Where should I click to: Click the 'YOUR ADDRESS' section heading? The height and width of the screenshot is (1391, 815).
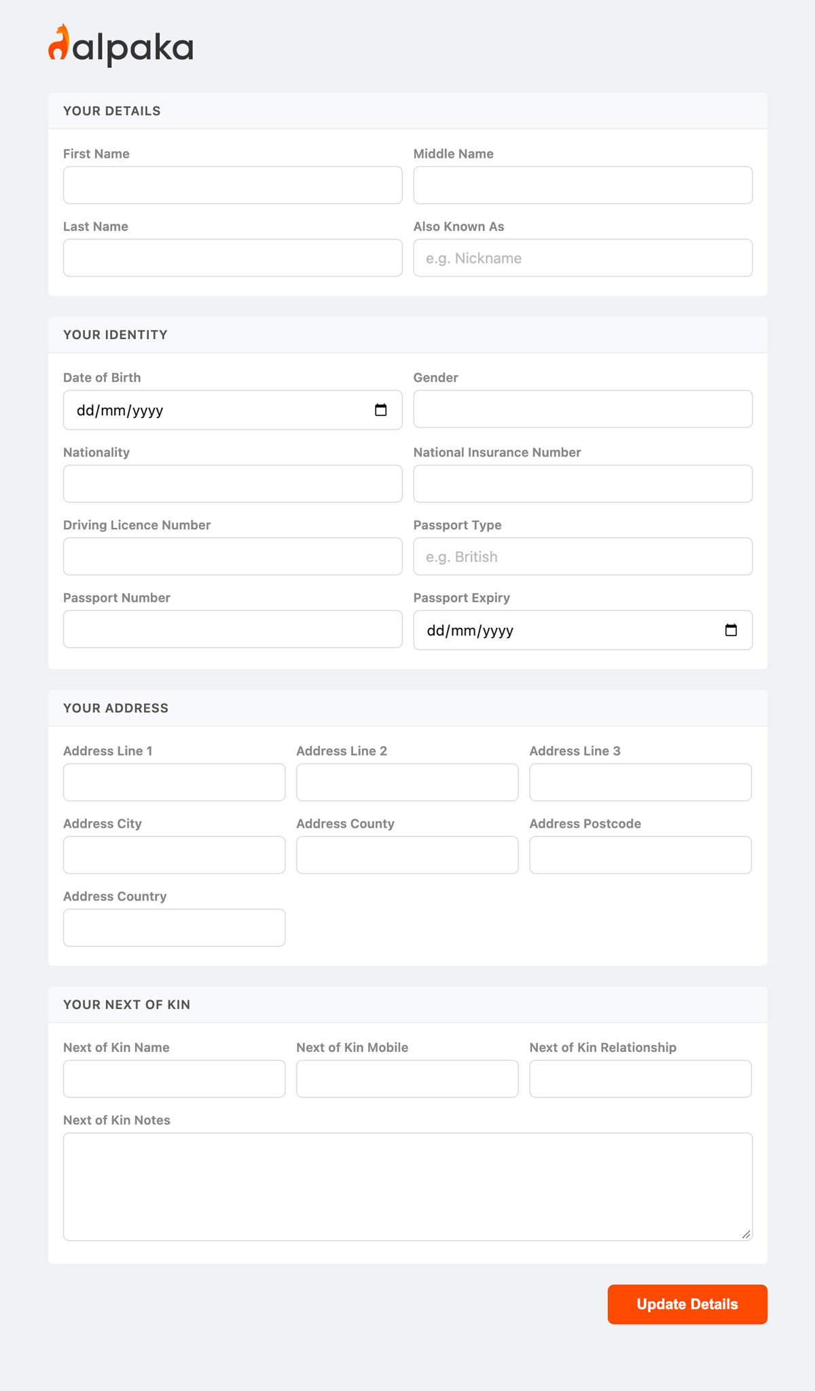(x=115, y=708)
